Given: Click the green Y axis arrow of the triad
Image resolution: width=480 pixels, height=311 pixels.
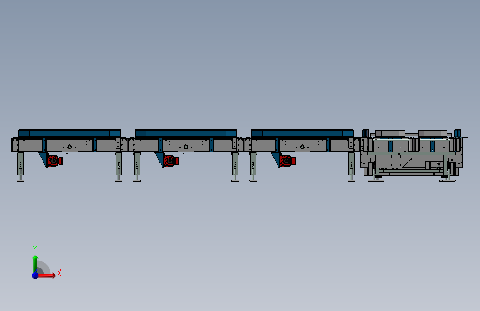Looking at the screenshot, I should tap(35, 264).
